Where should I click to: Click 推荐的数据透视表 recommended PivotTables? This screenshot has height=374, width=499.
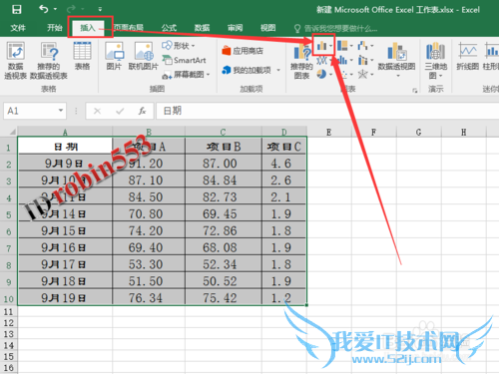[49, 61]
